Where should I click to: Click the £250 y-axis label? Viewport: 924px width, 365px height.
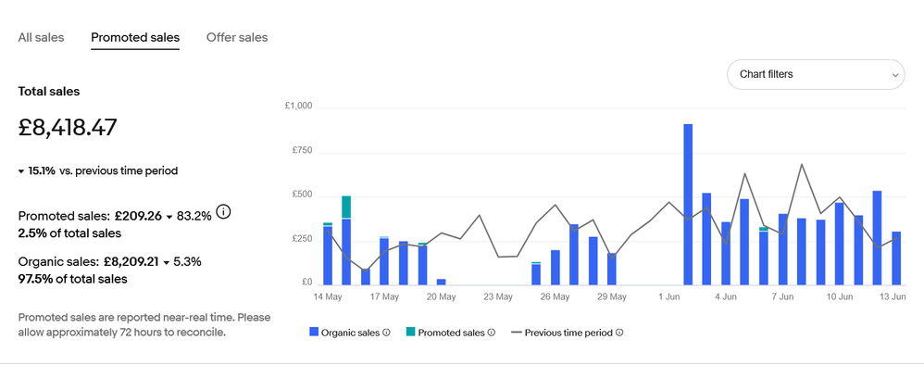coord(303,239)
